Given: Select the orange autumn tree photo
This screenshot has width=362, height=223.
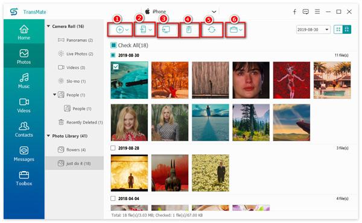Looking at the screenshot, I should (170, 80).
